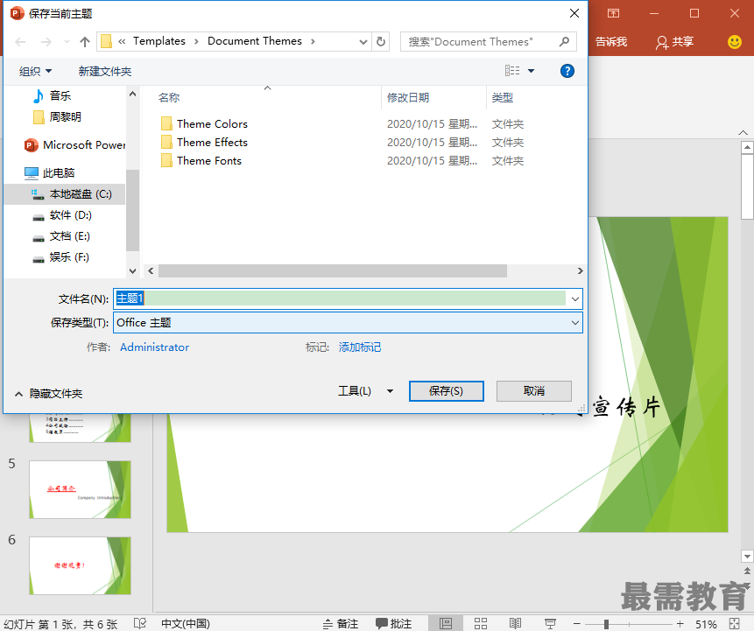Screen dimensions: 754x631
Task: Click the 共享 share button in PowerPoint
Action: click(675, 42)
